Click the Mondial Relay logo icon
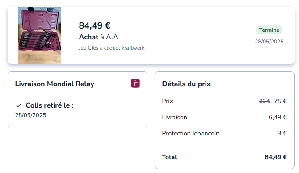299x173 pixels. click(135, 83)
